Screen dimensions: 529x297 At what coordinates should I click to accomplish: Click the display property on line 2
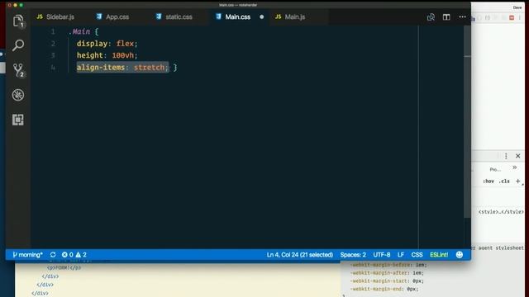click(92, 44)
